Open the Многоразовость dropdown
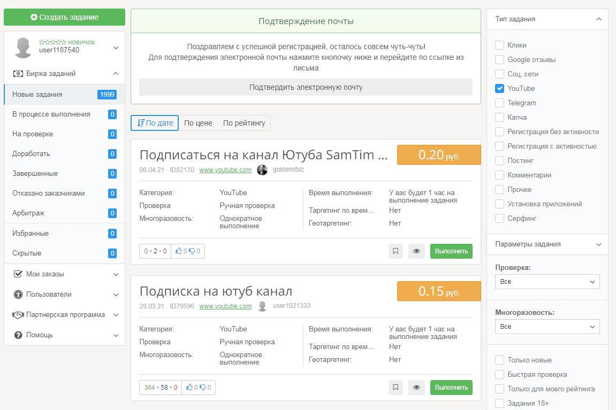Viewport: 616px width, 410px height. 547,327
